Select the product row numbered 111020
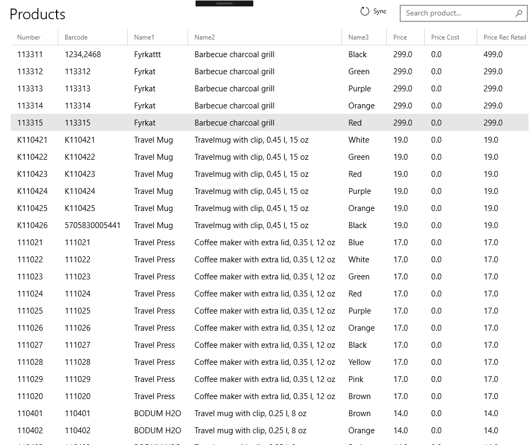Screen dimensions: 529x445 tap(30, 396)
